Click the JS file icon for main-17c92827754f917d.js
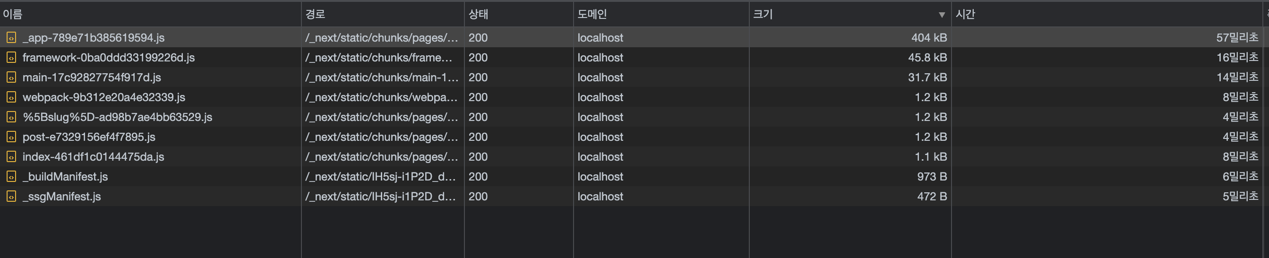This screenshot has height=258, width=1269. [11, 77]
